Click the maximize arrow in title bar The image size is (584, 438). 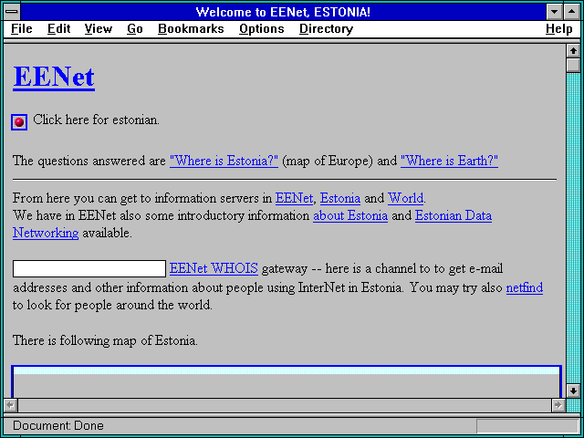click(x=572, y=12)
